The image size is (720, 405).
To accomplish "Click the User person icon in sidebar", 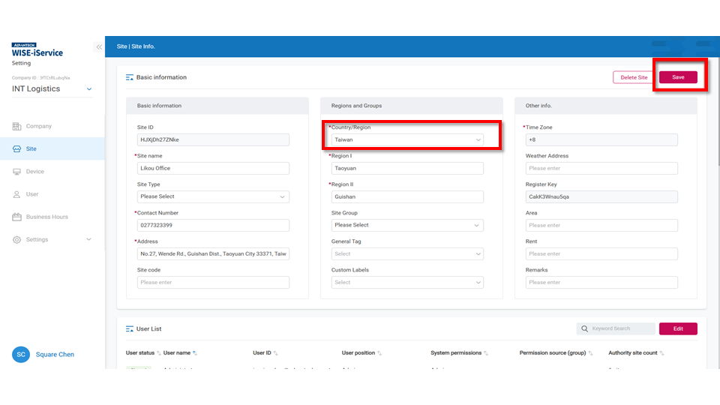I will tap(17, 194).
